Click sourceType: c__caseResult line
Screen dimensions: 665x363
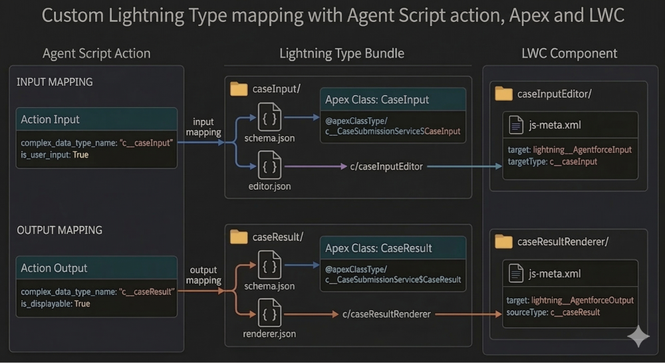pos(553,312)
